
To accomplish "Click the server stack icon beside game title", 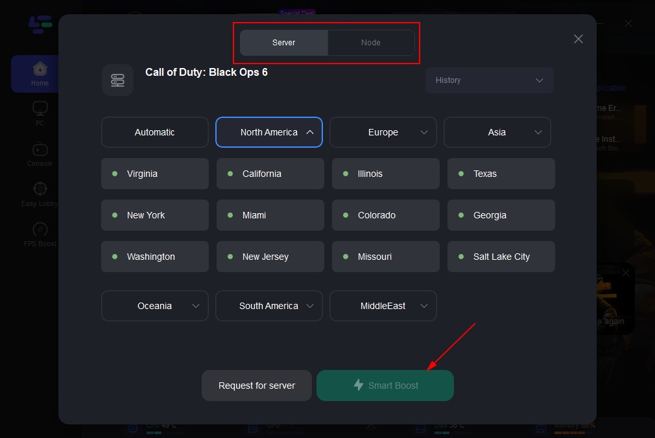I will click(117, 80).
